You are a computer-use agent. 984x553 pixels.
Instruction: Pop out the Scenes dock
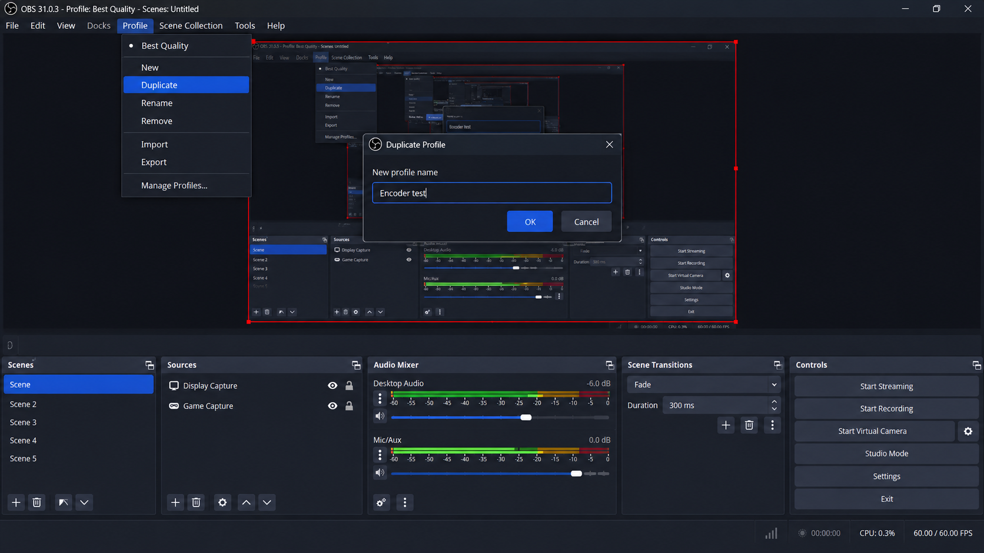pyautogui.click(x=149, y=365)
